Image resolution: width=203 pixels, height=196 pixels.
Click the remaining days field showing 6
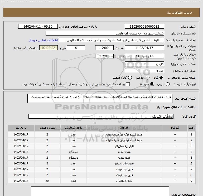[76, 48]
